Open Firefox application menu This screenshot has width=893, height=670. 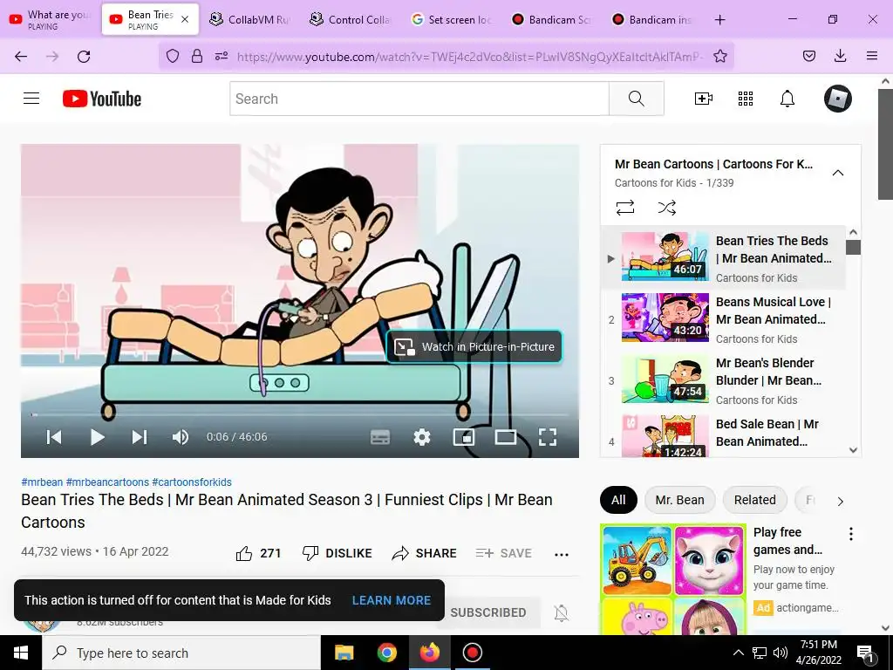pyautogui.click(x=872, y=56)
